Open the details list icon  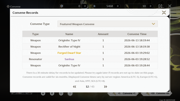pyautogui.click(x=52, y=93)
